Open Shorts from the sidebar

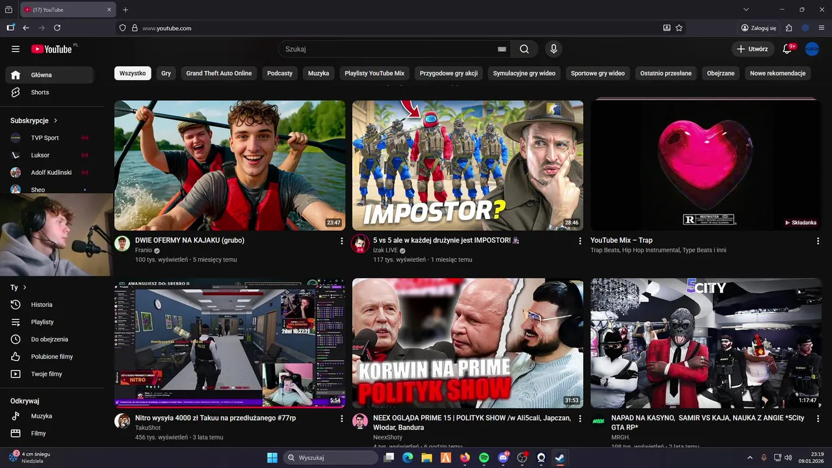pos(49,92)
